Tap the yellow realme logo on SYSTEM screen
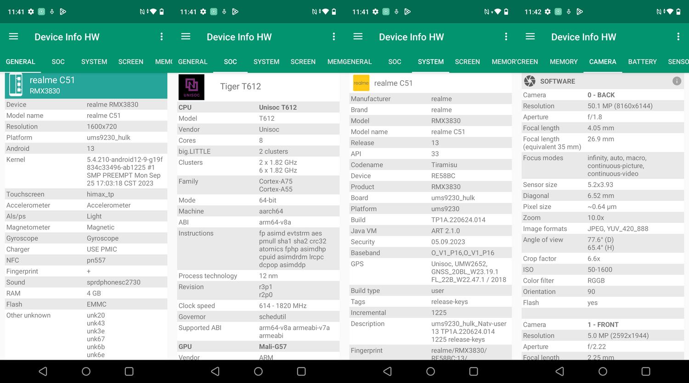 361,83
